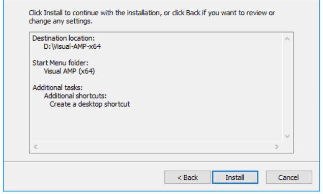Cancel the setup wizard

click(x=289, y=177)
